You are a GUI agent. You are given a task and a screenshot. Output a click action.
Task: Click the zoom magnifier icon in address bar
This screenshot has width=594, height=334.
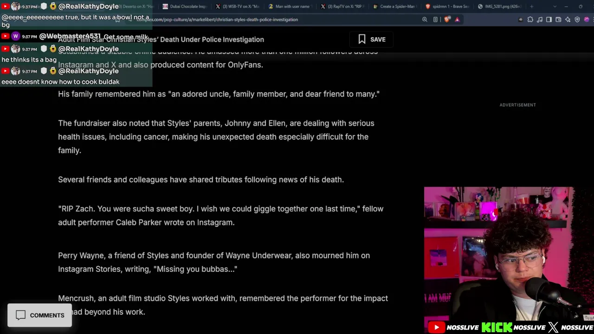coord(425,19)
